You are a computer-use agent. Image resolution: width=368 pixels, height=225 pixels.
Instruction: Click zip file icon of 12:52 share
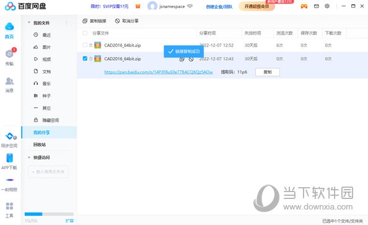pos(97,45)
